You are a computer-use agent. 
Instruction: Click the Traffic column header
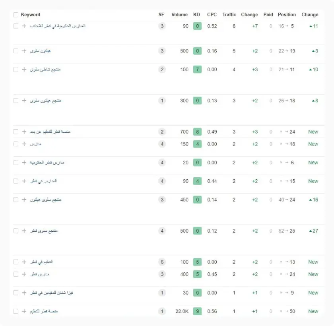(229, 15)
